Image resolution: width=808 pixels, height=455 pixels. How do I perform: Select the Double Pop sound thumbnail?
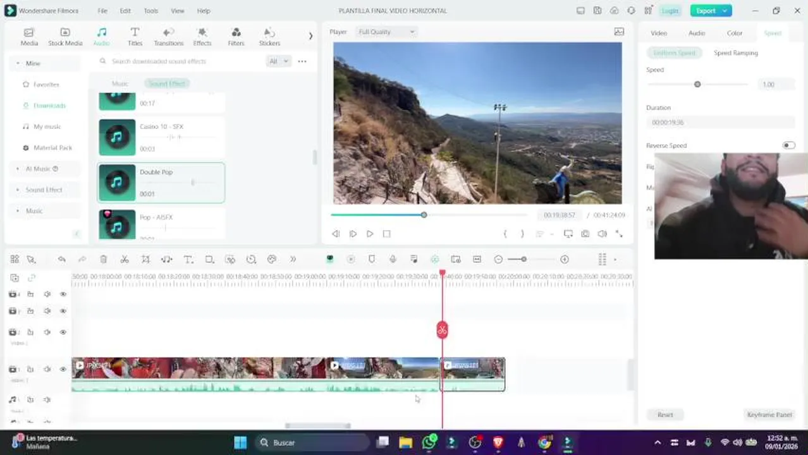point(117,183)
